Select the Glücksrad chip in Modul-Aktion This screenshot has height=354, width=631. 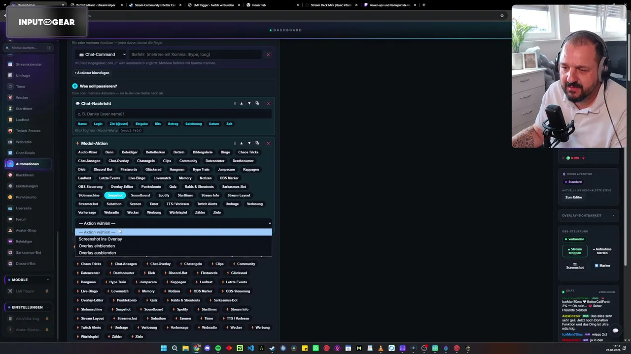click(153, 170)
